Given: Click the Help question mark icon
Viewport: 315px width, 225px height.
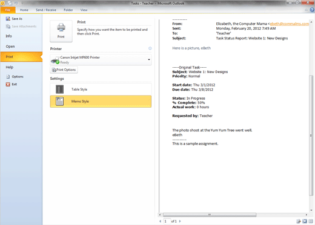Looking at the screenshot, I should 312,10.
